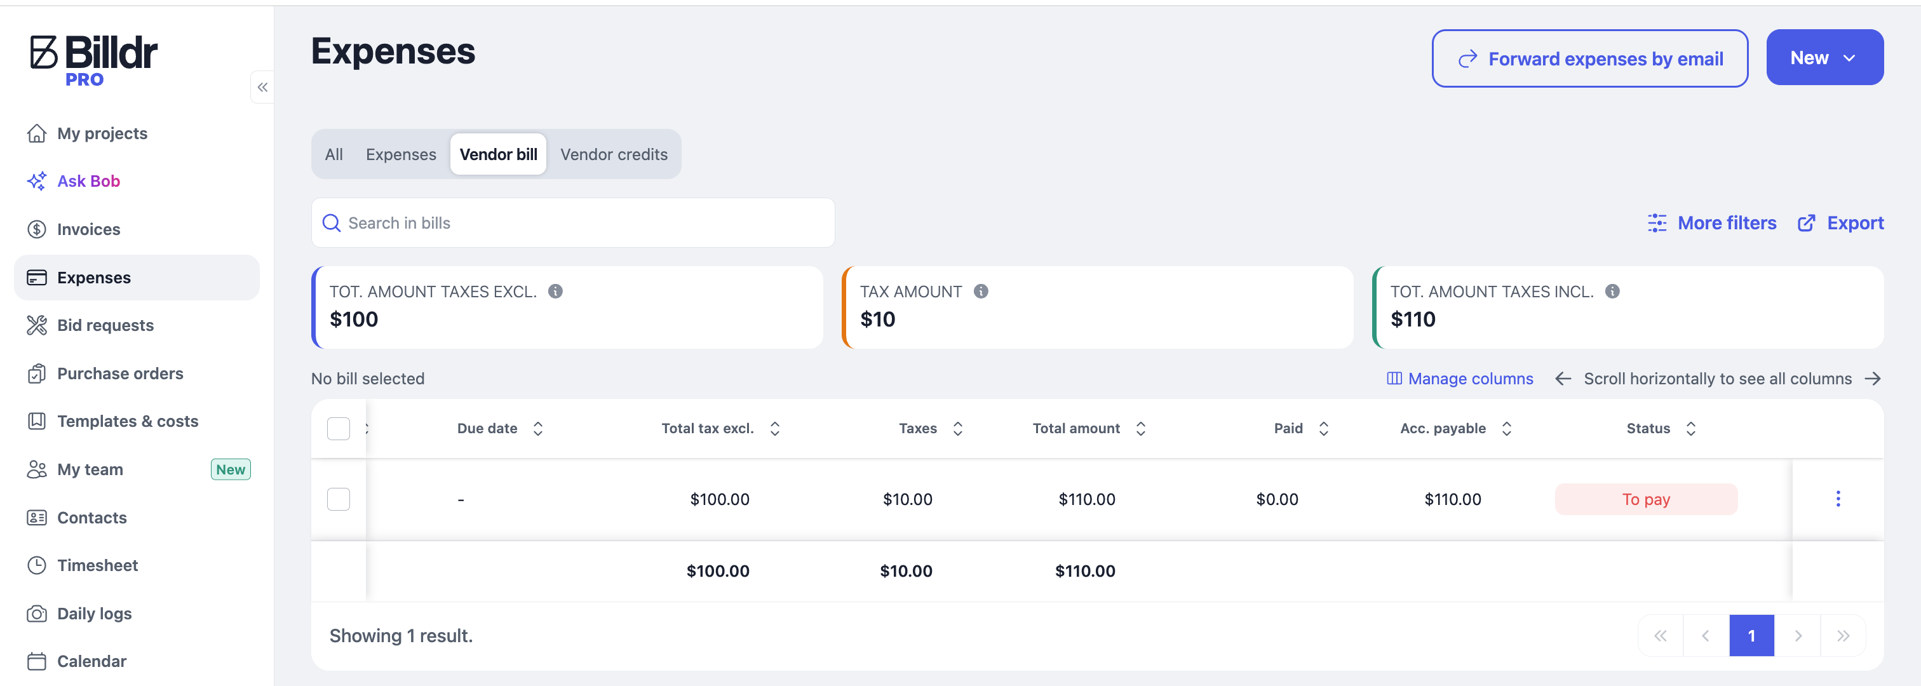This screenshot has height=686, width=1921.
Task: Sort by Total amount column arrows
Action: pyautogui.click(x=1140, y=429)
